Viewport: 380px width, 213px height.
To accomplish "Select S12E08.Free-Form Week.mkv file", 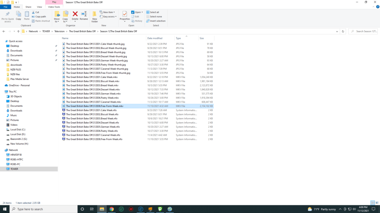I will click(137, 106).
